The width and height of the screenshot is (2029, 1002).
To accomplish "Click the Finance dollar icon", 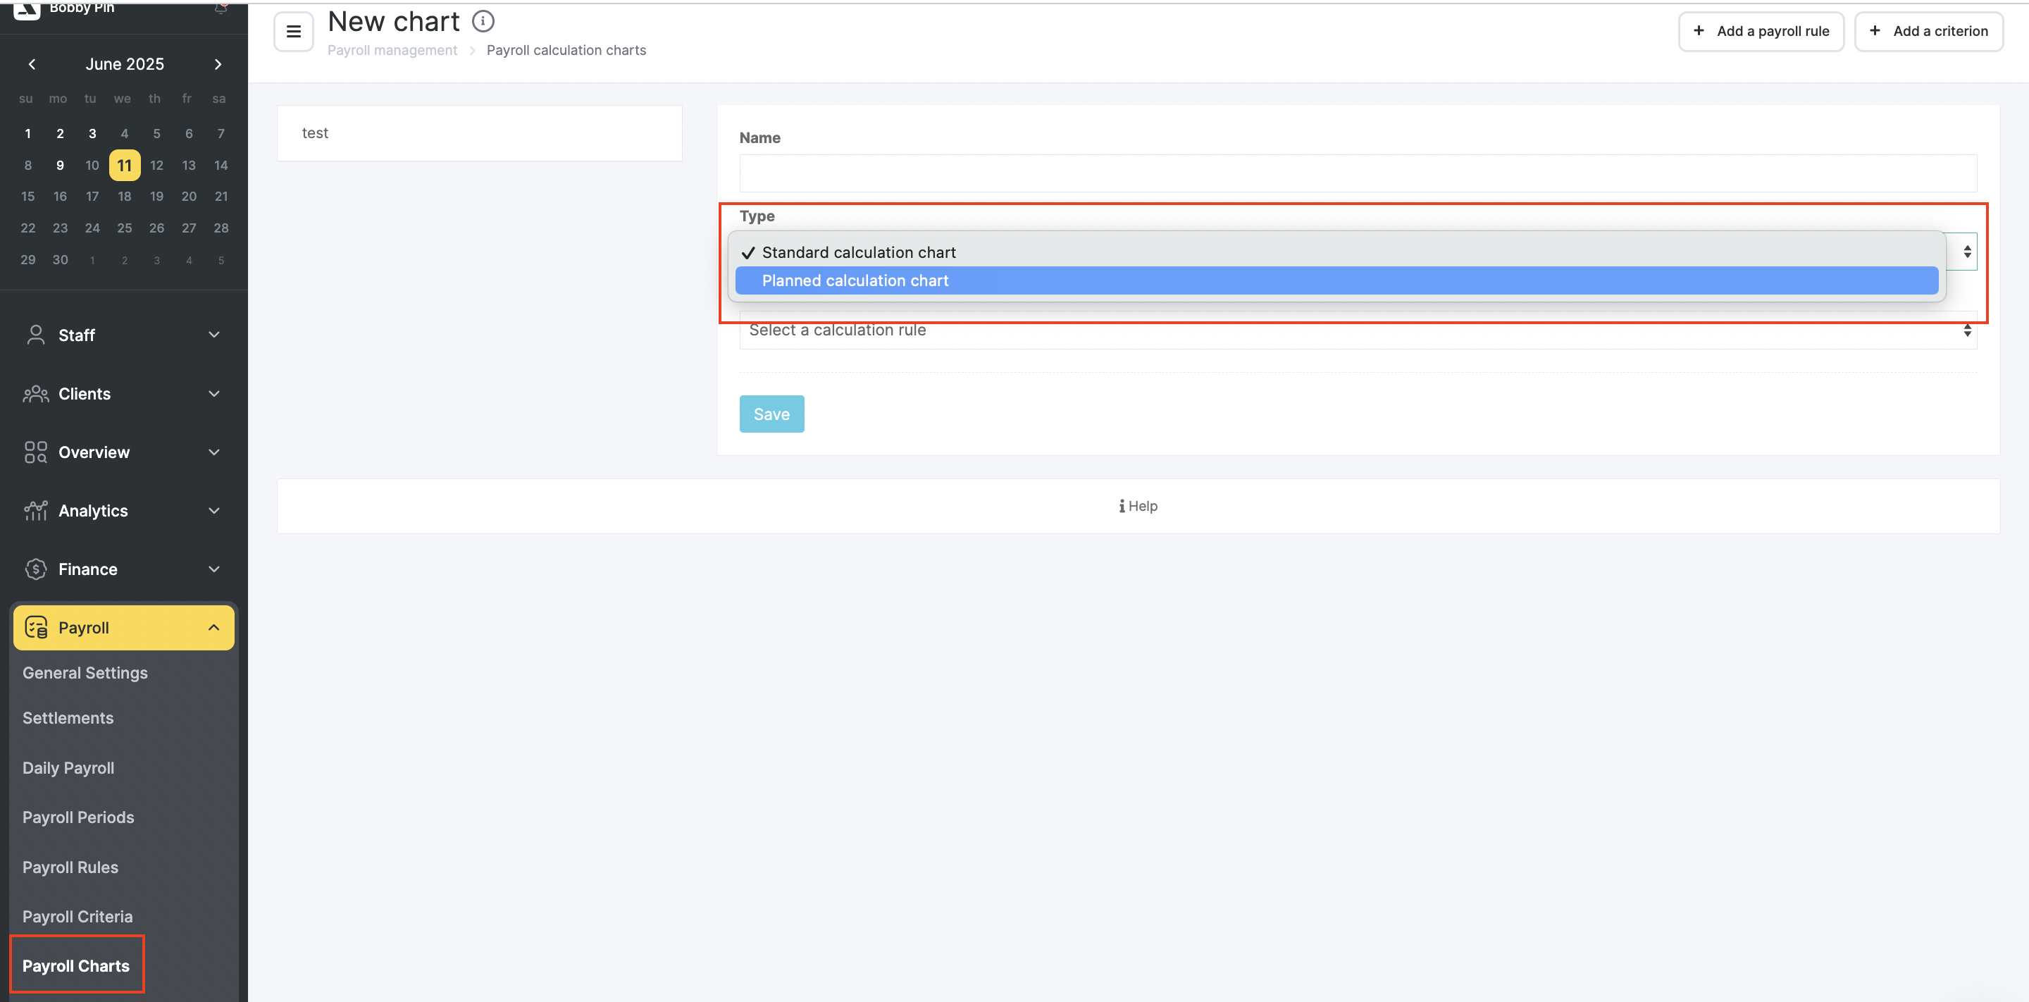I will click(35, 569).
